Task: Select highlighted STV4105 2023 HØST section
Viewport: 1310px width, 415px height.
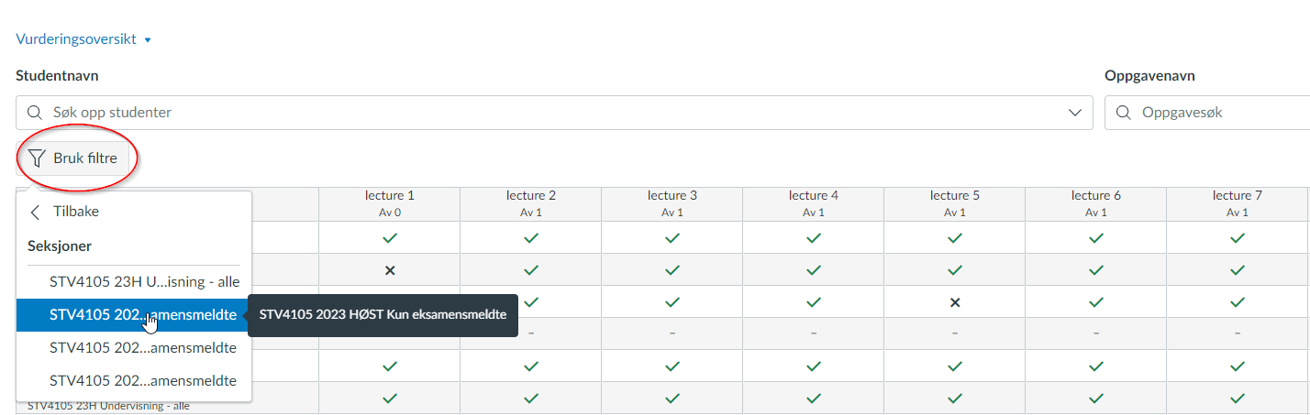Action: pyautogui.click(x=133, y=314)
